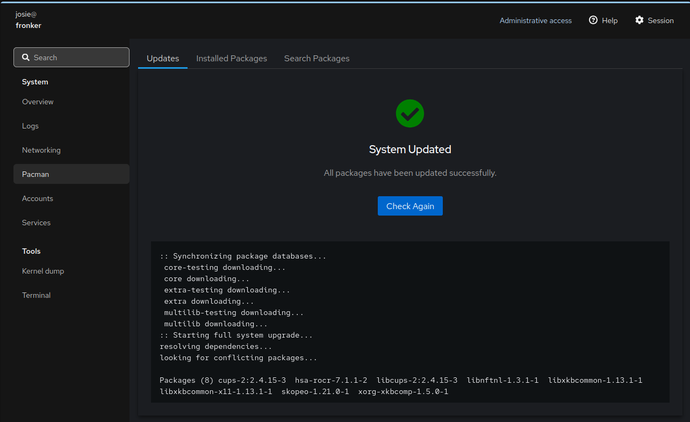Click the Help question mark icon
Viewport: 690px width, 422px height.
tap(593, 20)
